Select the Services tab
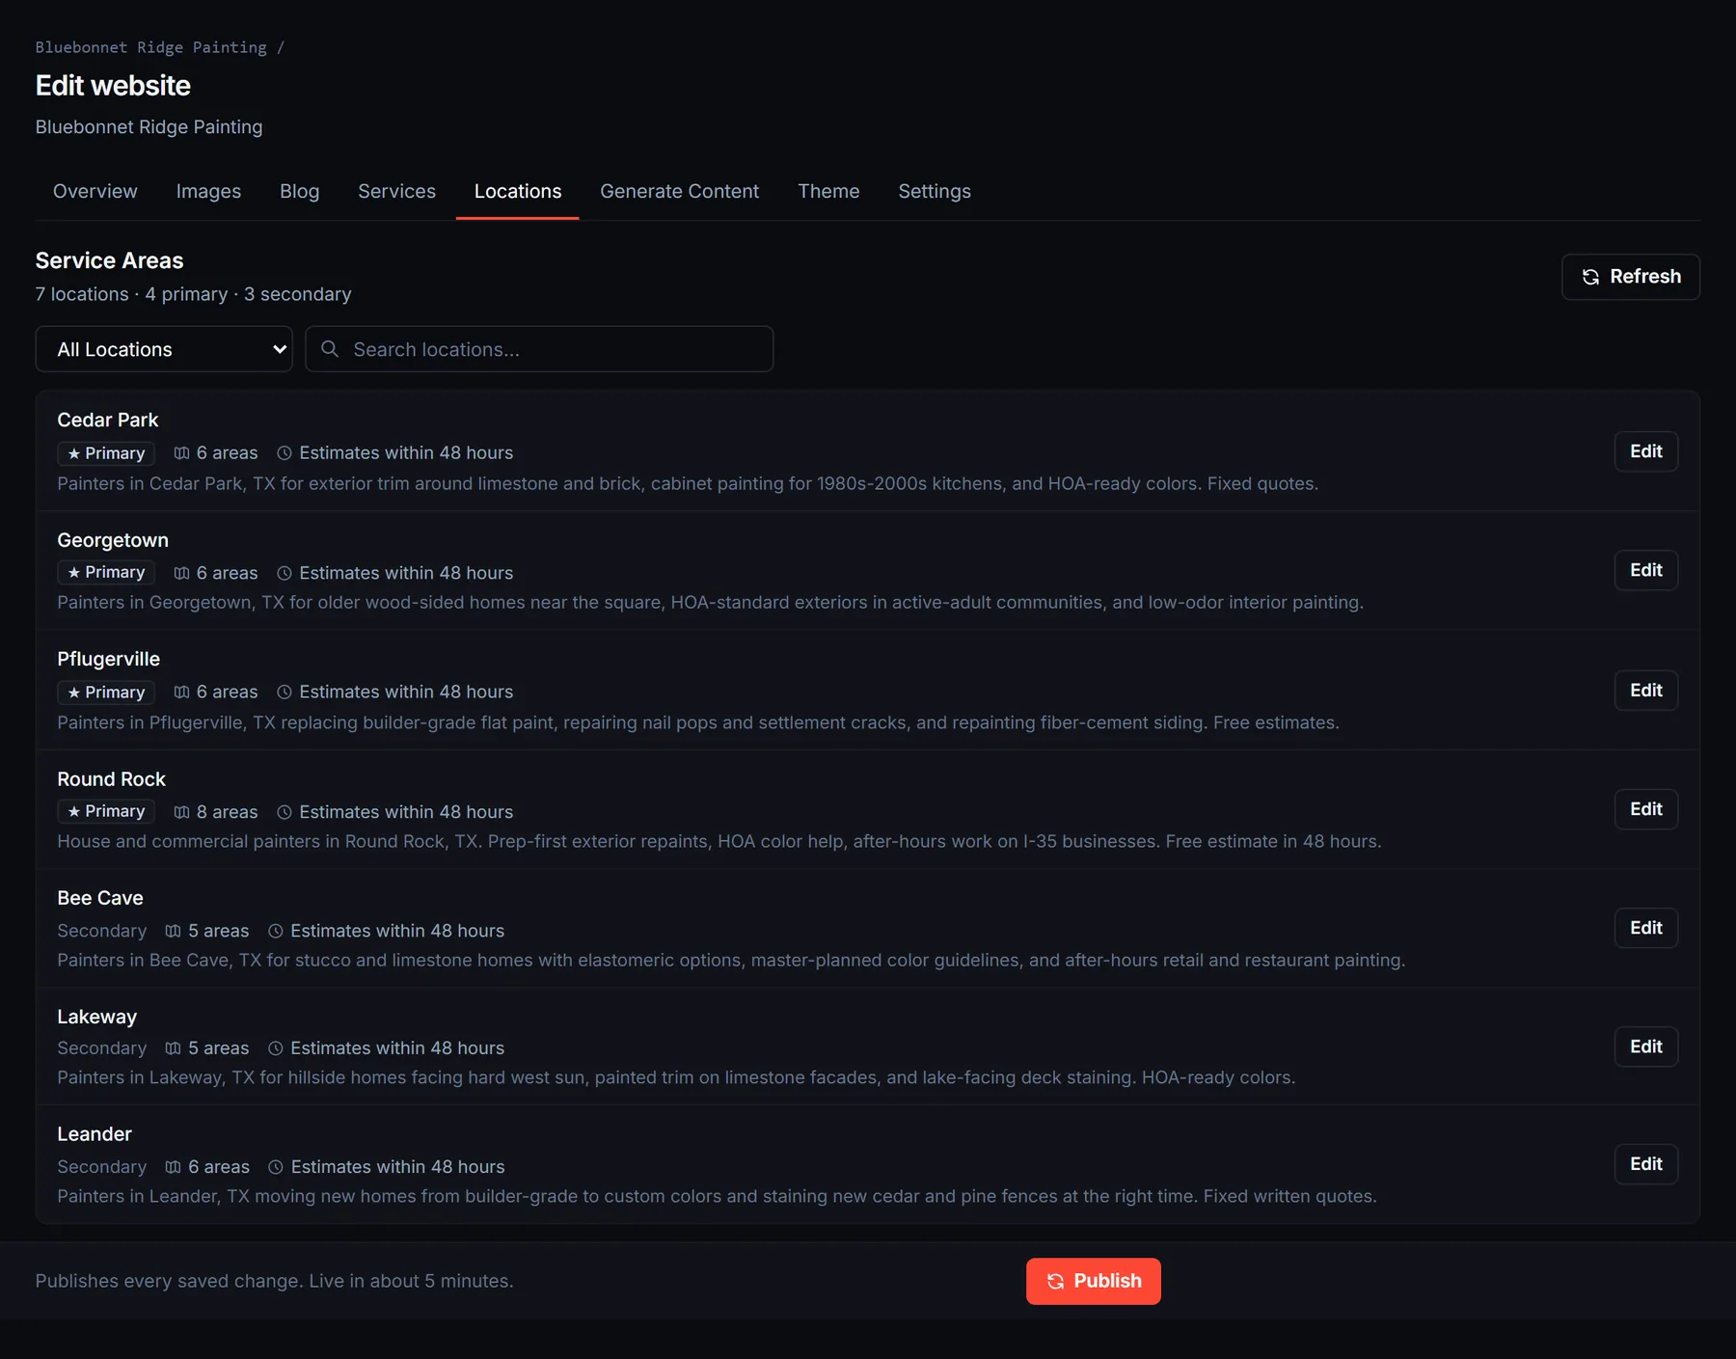 pos(396,191)
